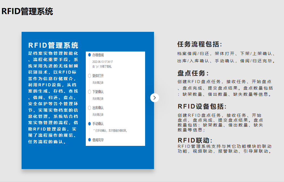Click the RFID设备包括 heading

pyautogui.click(x=202, y=106)
